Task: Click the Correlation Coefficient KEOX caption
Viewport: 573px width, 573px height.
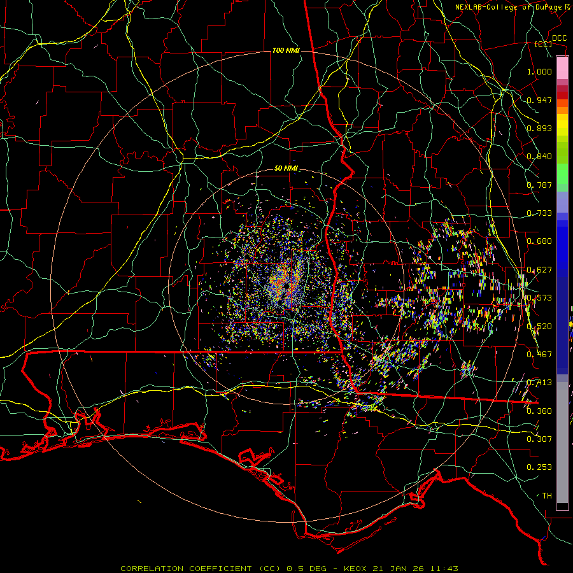Action: click(289, 569)
